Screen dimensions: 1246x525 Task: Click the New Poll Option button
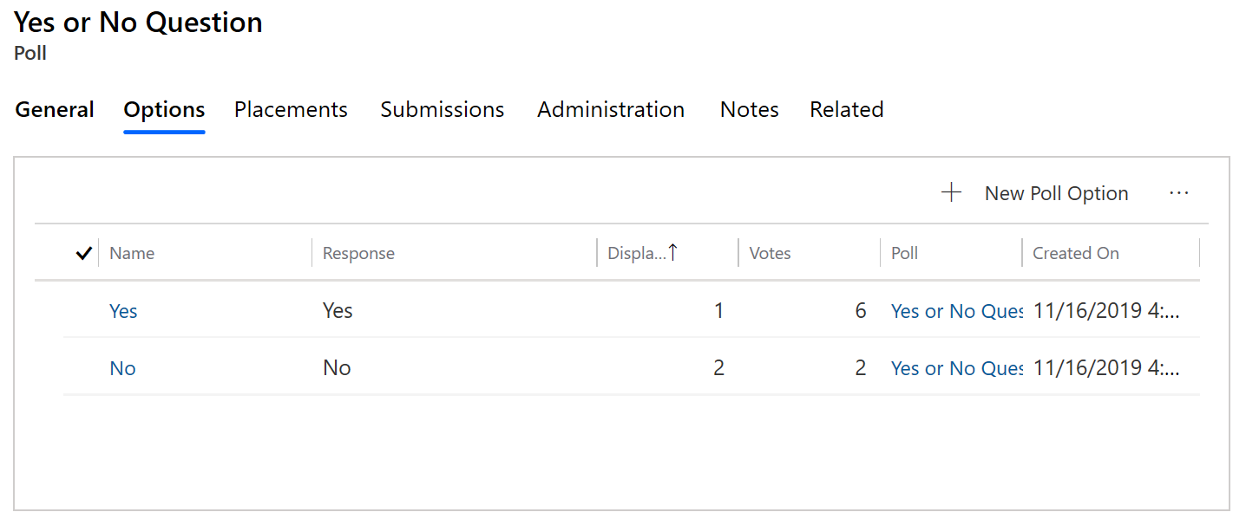click(1056, 193)
